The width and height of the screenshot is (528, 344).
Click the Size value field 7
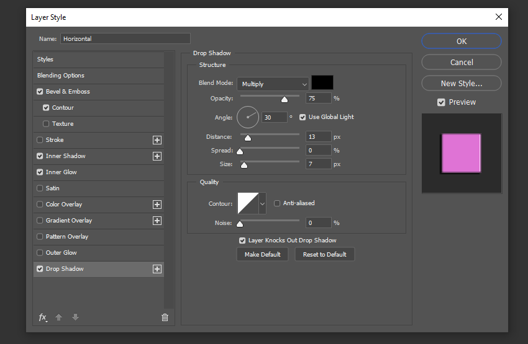click(x=318, y=164)
